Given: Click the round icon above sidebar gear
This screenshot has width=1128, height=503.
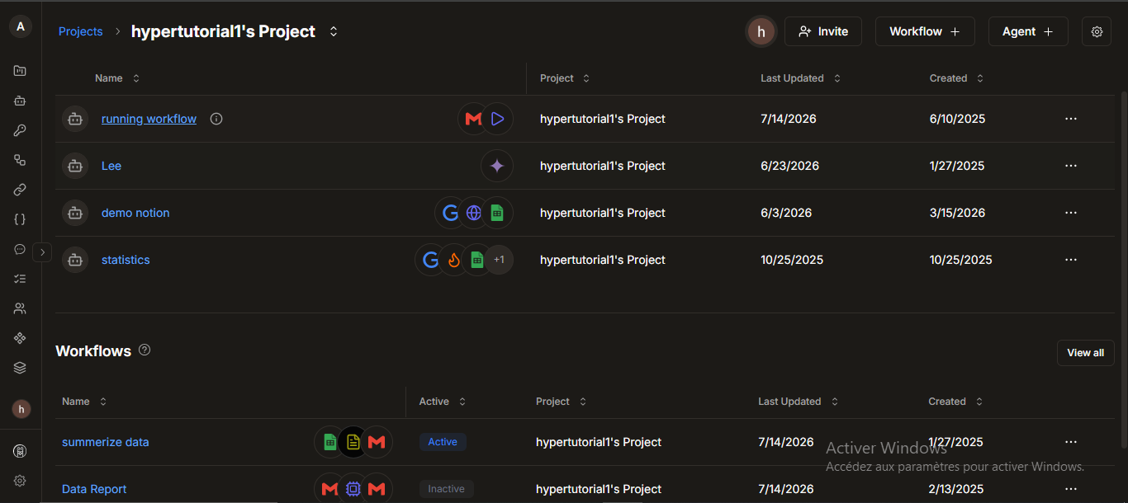Looking at the screenshot, I should (x=20, y=451).
